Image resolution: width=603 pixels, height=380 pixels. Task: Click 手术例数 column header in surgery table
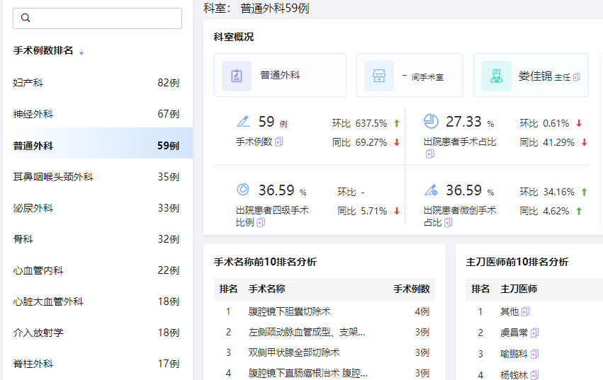point(411,289)
